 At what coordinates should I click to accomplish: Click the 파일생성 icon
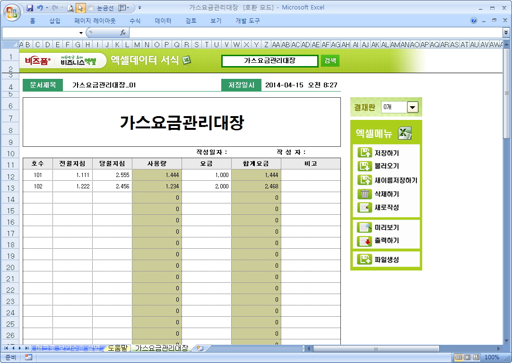[364, 259]
